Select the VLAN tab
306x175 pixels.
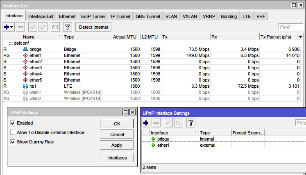pos(171,16)
